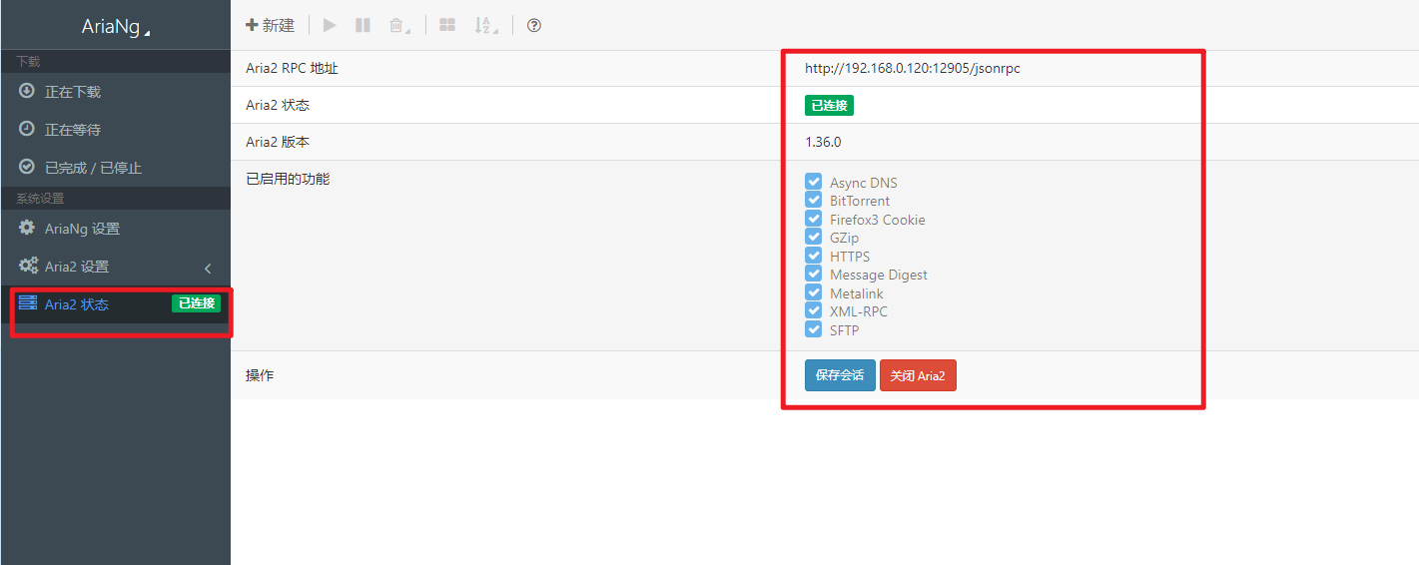Click the 已启用的功能 label
This screenshot has width=1419, height=565.
pyautogui.click(x=288, y=179)
